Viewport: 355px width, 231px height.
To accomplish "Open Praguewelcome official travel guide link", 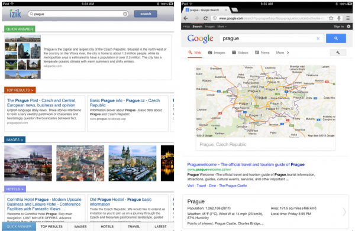I will tap(246, 165).
